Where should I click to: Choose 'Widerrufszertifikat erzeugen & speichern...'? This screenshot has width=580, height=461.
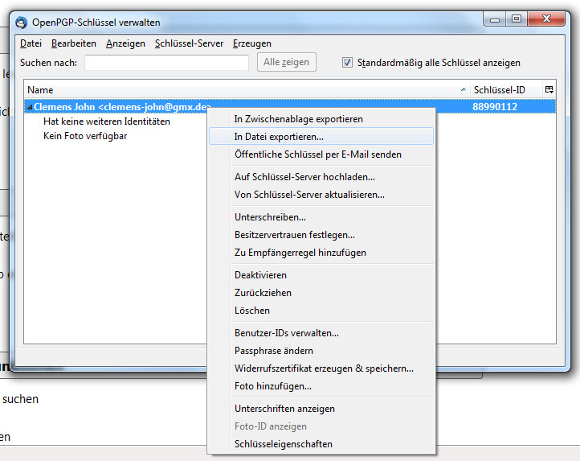click(324, 368)
